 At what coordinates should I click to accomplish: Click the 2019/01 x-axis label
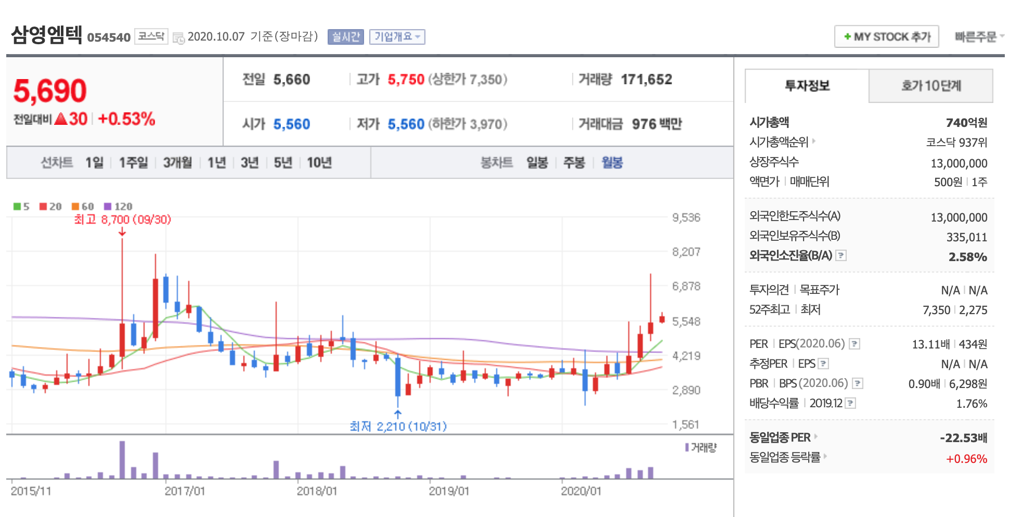(x=449, y=491)
